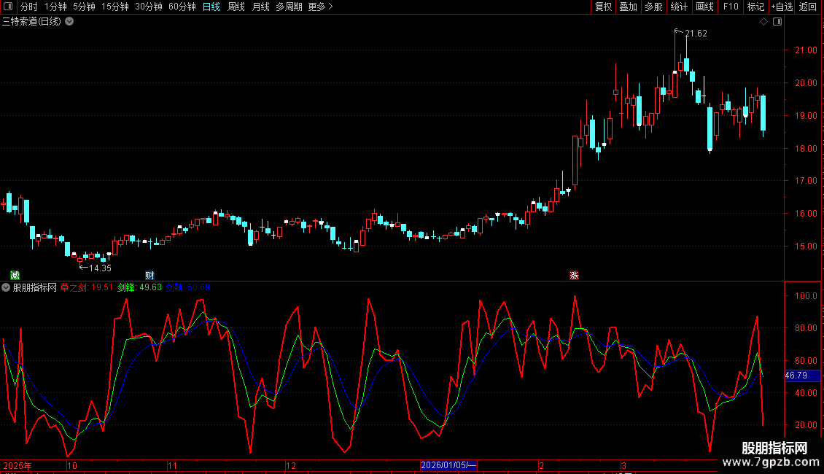This screenshot has width=824, height=474.
Task: Click the blue 46.79 value tag on the axis
Action: [802, 376]
